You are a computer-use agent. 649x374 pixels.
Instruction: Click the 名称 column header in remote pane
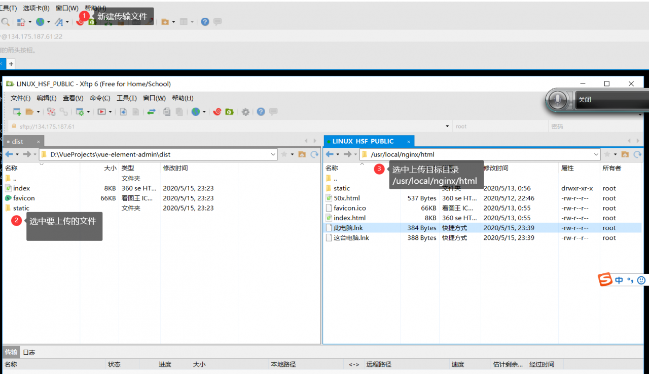(332, 168)
